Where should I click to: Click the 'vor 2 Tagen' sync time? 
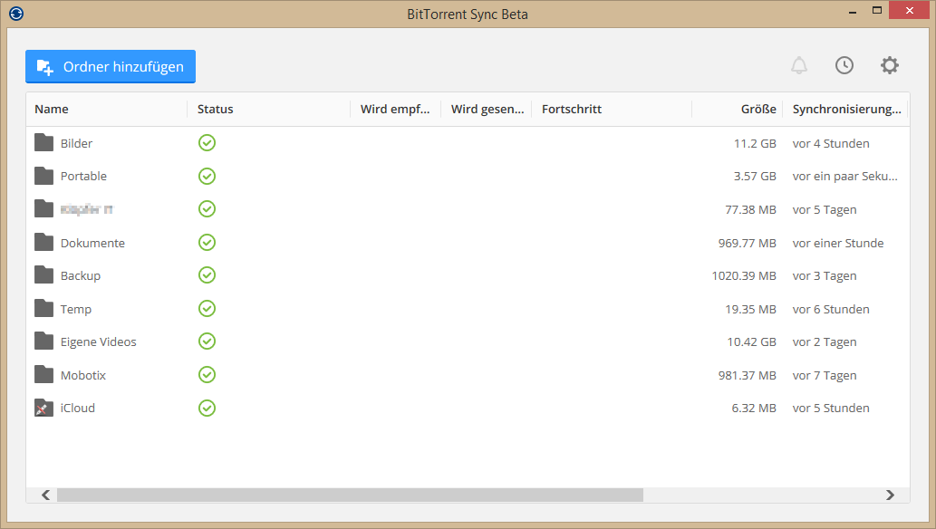click(x=825, y=342)
